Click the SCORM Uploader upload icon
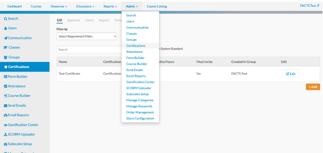This screenshot has height=153, width=323. pos(6,135)
